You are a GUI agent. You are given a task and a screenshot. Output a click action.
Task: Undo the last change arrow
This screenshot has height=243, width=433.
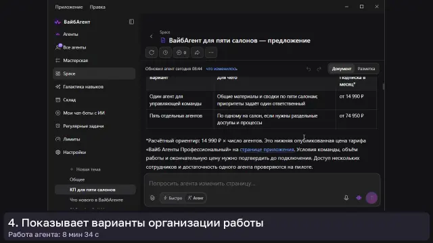coord(309,69)
